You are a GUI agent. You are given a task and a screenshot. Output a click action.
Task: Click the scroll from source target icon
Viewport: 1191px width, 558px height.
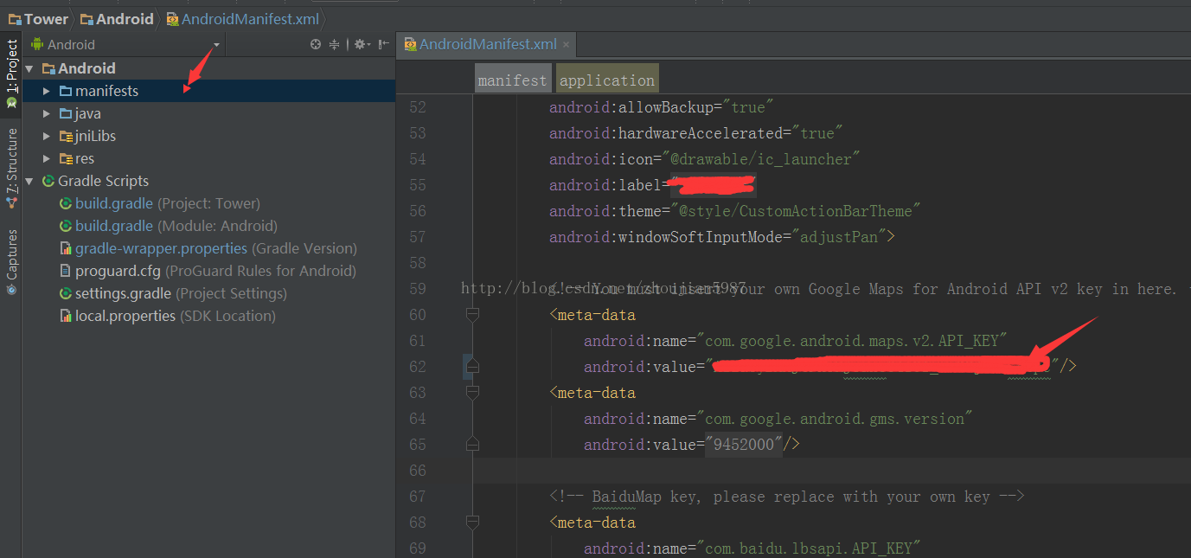(x=316, y=44)
